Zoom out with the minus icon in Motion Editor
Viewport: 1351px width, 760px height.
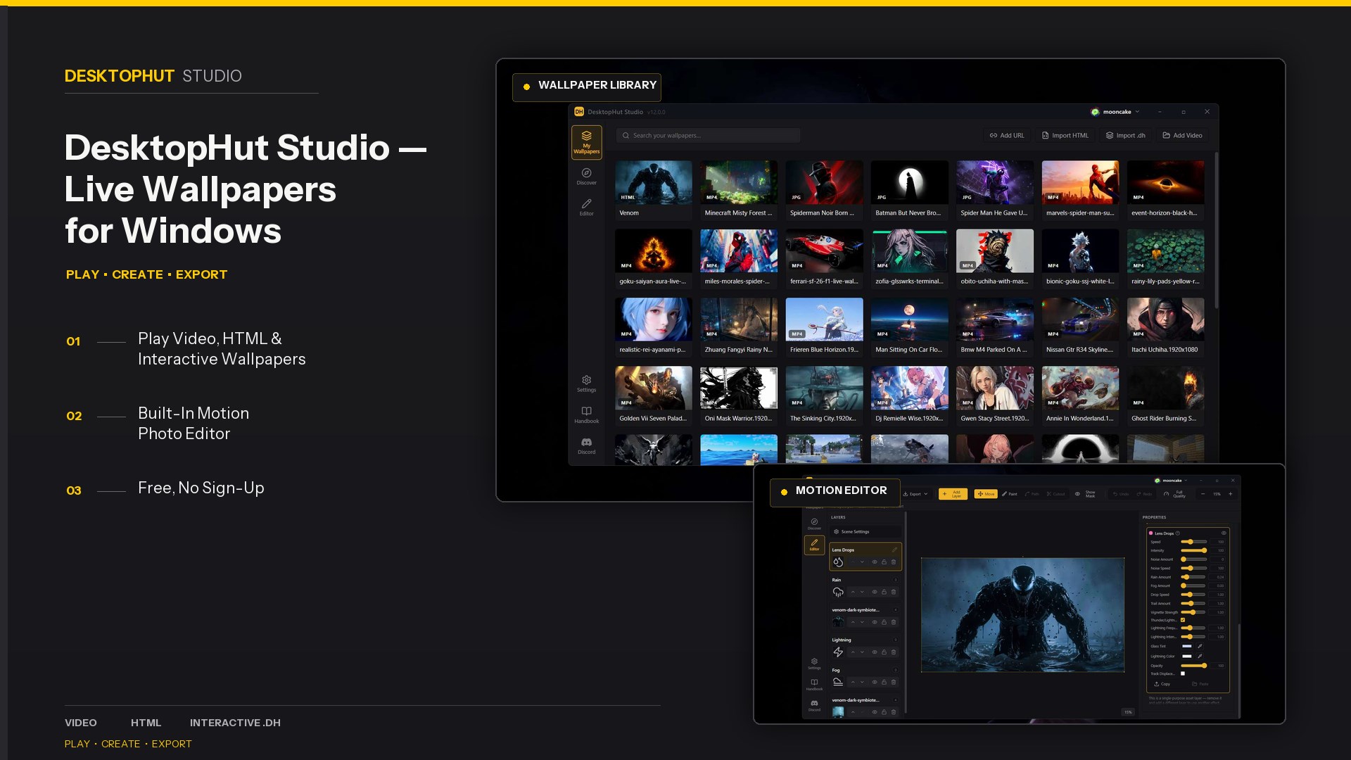1203,494
